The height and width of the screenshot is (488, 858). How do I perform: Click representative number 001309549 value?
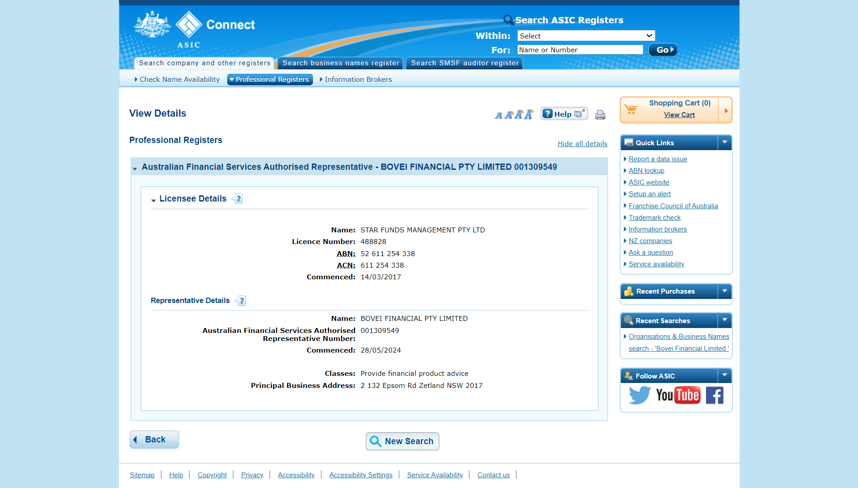pyautogui.click(x=380, y=331)
